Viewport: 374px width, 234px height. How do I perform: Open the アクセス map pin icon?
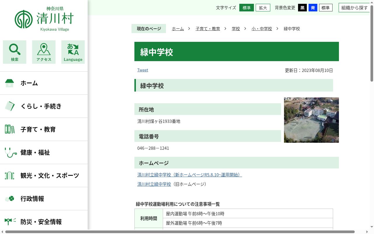click(44, 52)
